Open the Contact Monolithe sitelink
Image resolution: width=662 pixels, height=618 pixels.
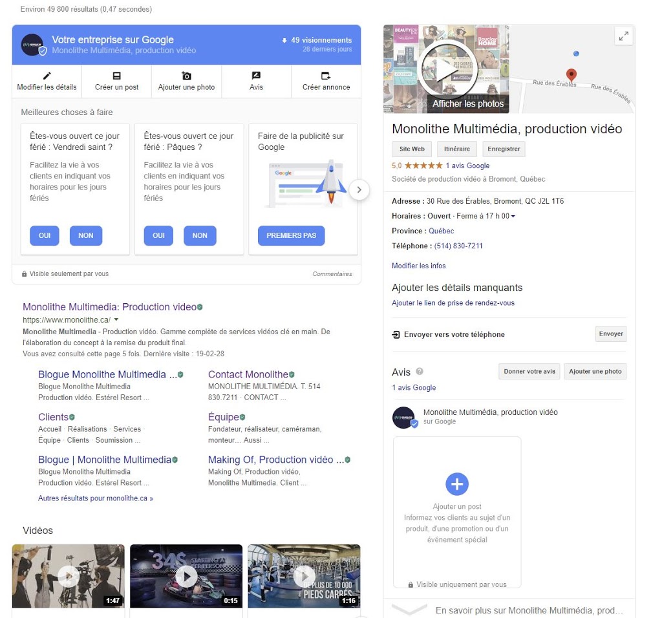(x=248, y=374)
